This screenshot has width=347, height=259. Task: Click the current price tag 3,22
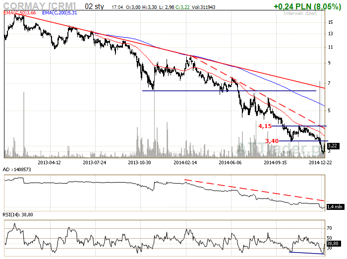coord(333,146)
